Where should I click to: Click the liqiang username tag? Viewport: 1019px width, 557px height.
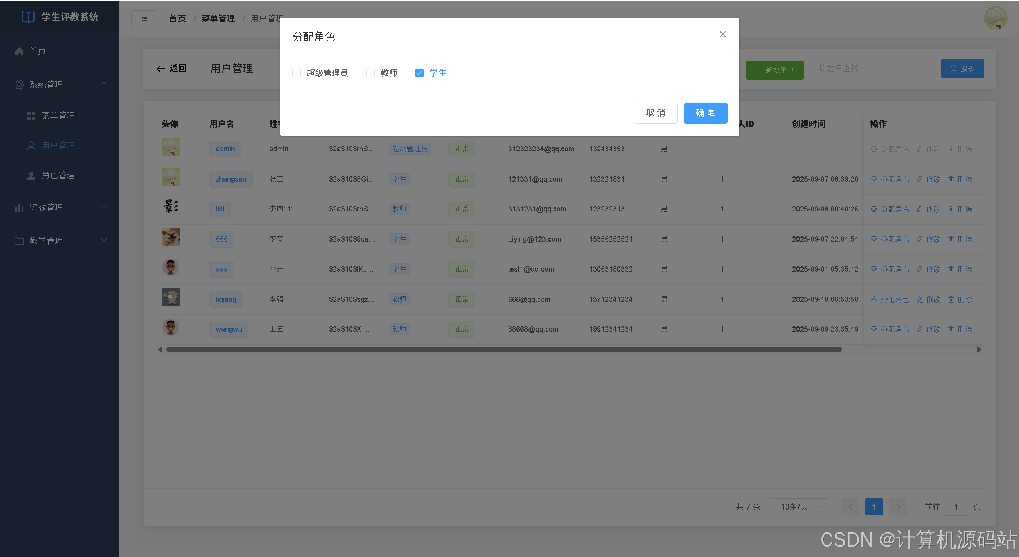(x=226, y=299)
